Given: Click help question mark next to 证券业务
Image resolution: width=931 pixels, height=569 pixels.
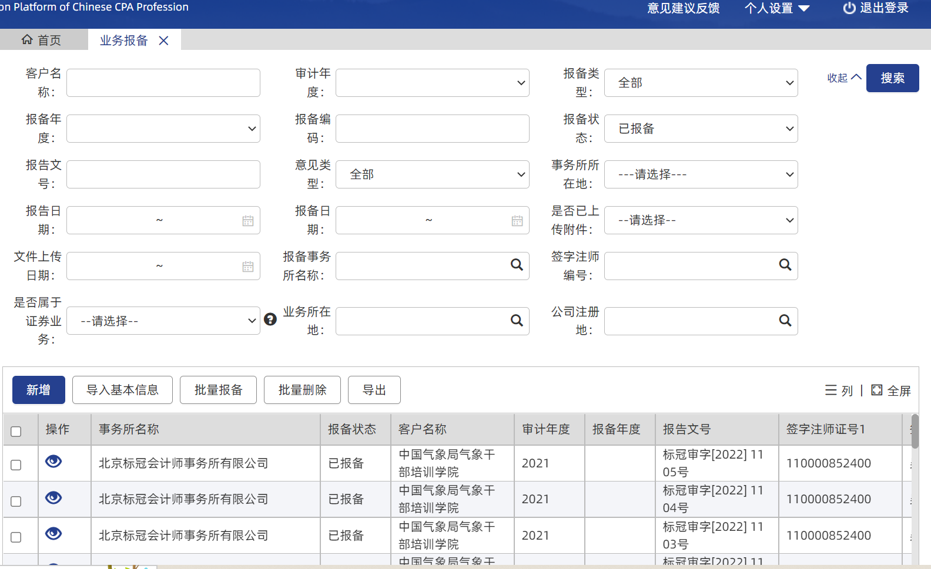Looking at the screenshot, I should pyautogui.click(x=270, y=319).
